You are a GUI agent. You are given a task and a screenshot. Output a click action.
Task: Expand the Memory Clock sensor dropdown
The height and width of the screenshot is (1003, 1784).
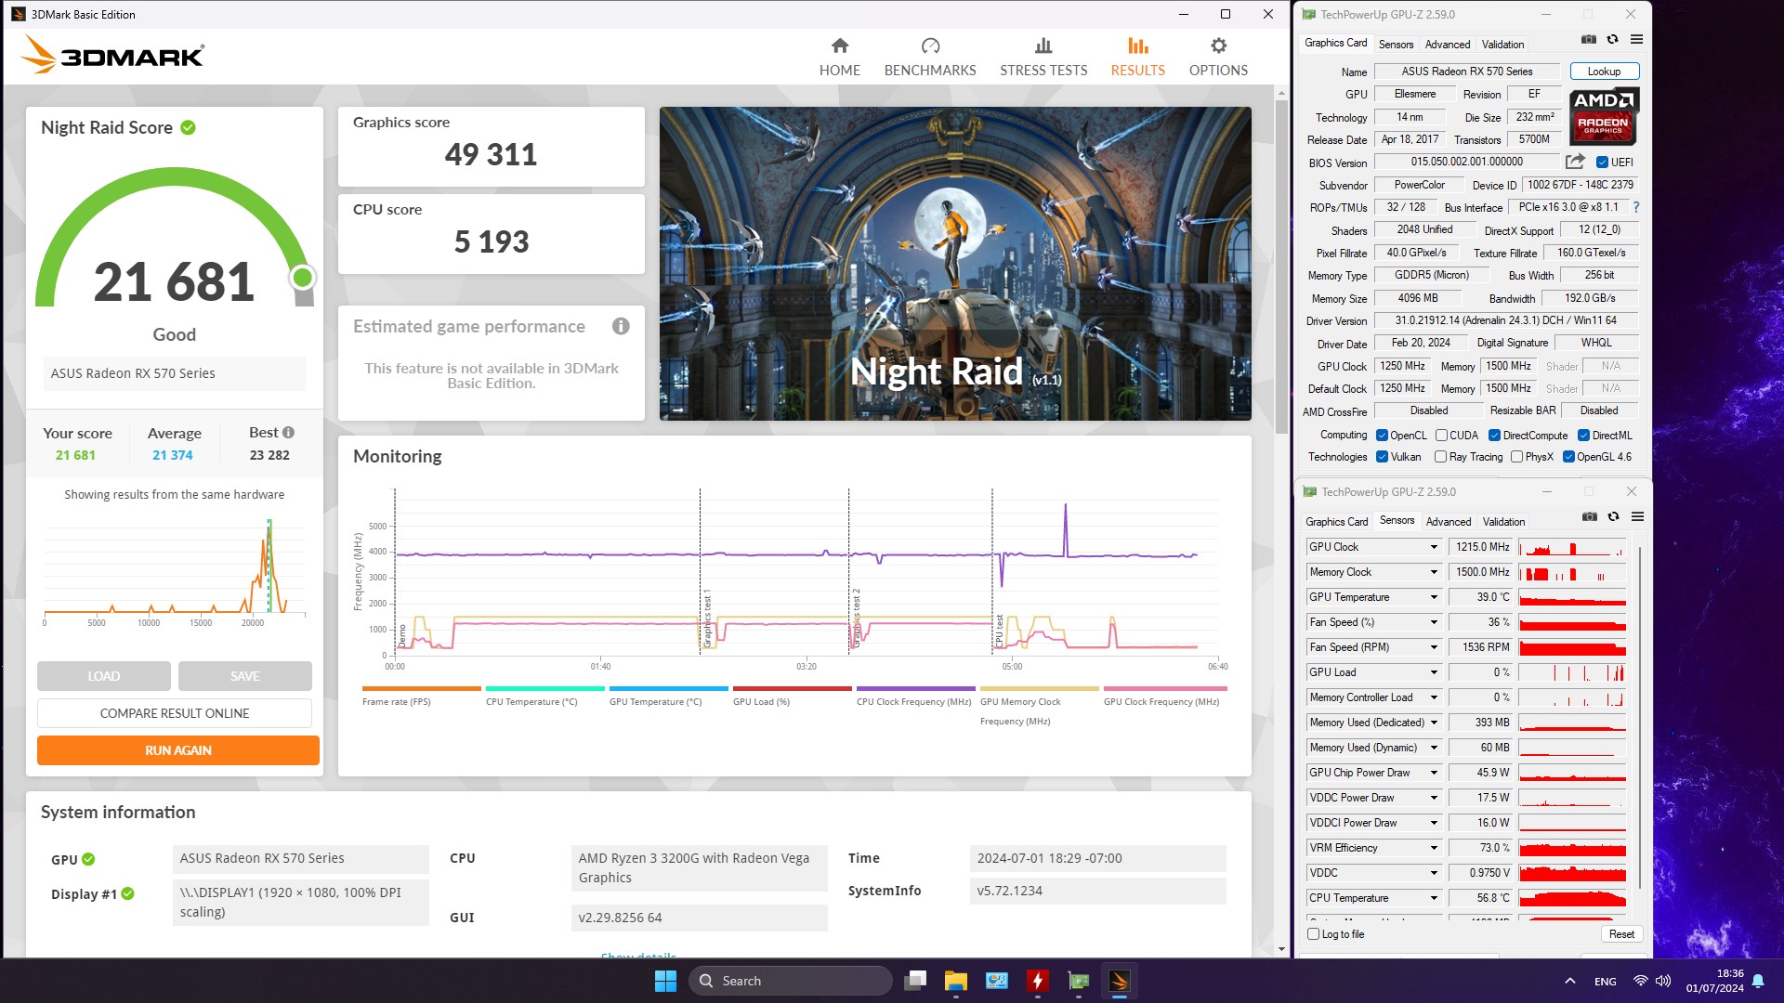coord(1434,572)
